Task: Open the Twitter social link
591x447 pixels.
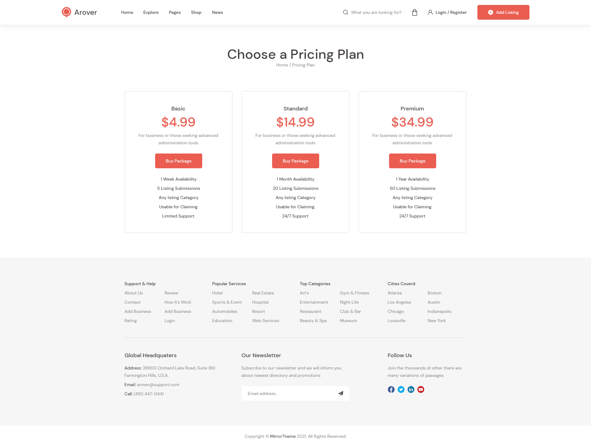Action: pos(401,389)
